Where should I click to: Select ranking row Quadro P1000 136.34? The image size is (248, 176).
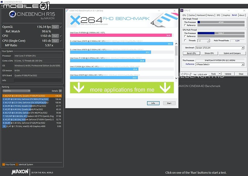point(32,96)
